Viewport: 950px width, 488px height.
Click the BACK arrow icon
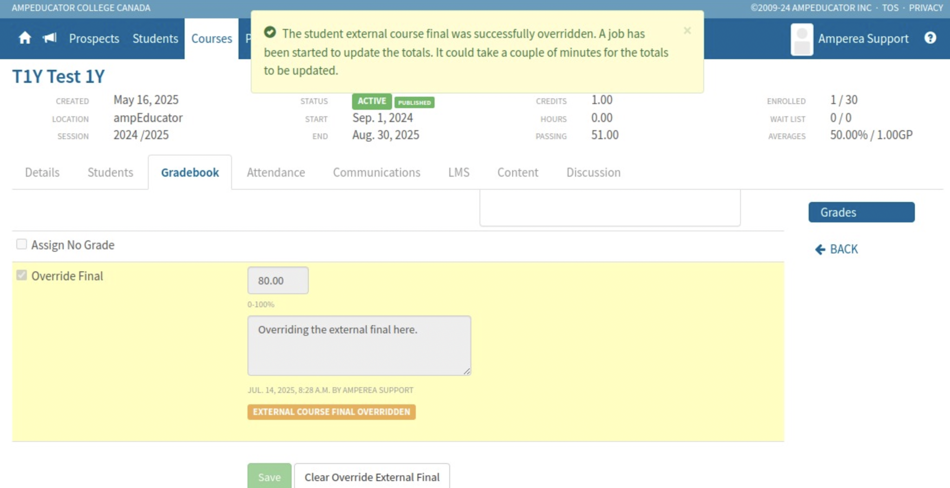820,249
